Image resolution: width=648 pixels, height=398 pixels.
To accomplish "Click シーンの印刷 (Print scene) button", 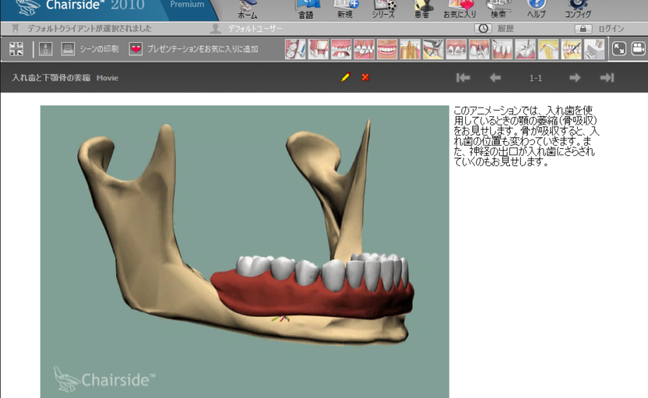I will [x=68, y=49].
